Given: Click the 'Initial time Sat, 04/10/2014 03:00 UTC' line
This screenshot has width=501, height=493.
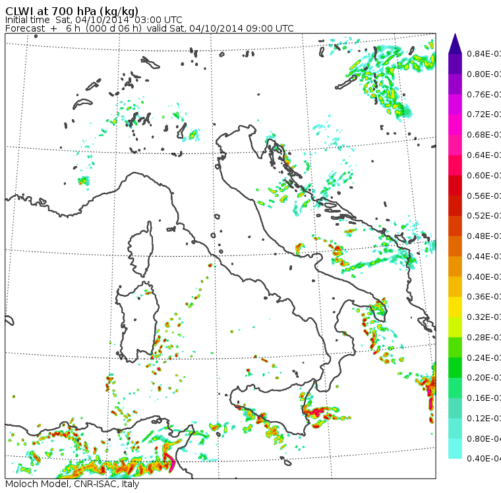Looking at the screenshot, I should (x=94, y=20).
